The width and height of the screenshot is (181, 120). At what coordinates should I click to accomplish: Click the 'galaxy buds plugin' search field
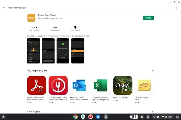coord(17,8)
